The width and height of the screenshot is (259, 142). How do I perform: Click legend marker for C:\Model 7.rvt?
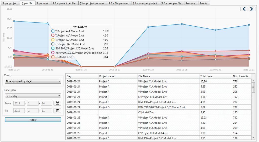click(53, 57)
